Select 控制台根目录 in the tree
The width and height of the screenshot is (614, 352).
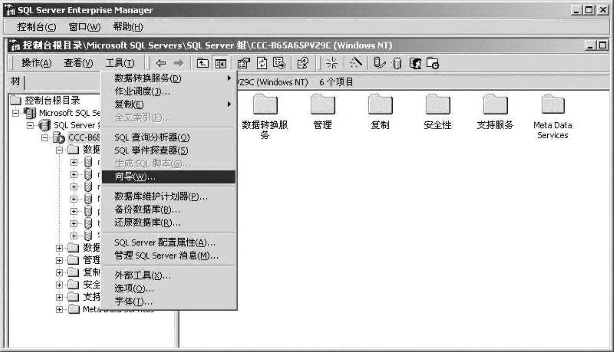point(52,101)
